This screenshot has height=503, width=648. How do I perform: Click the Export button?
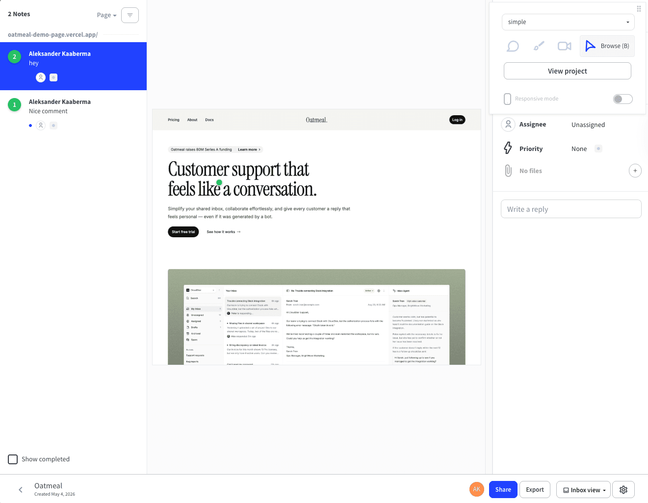535,490
